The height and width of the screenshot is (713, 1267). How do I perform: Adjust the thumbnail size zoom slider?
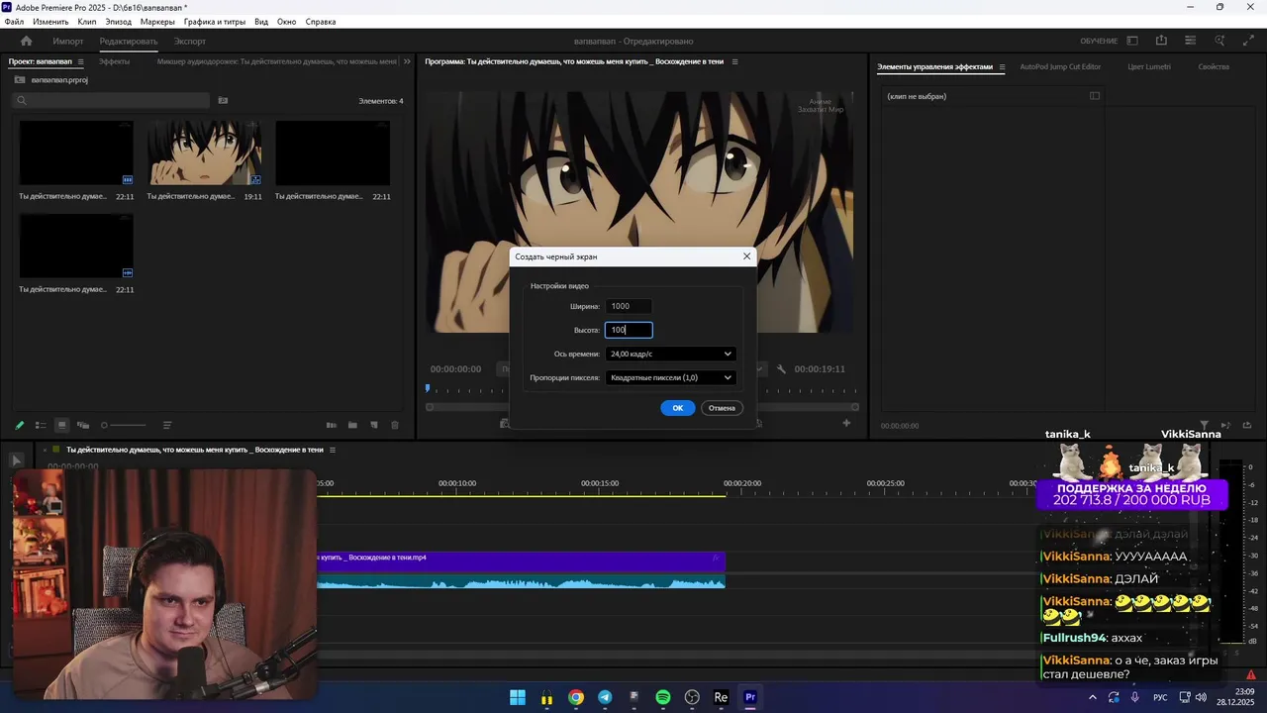(x=124, y=425)
